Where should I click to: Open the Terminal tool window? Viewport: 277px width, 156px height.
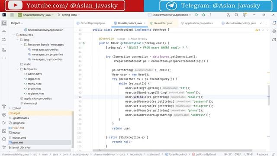click(x=4, y=131)
